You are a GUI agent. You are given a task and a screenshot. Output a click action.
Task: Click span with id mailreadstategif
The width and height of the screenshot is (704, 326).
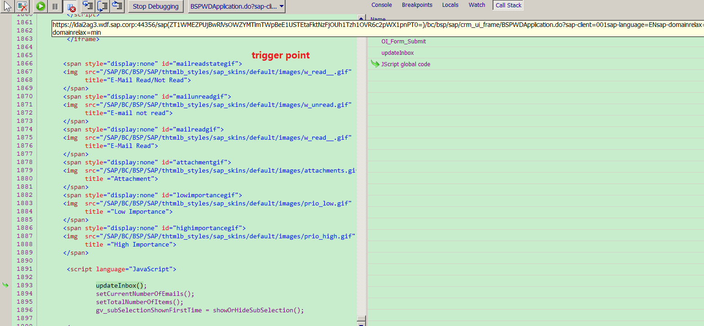point(153,63)
